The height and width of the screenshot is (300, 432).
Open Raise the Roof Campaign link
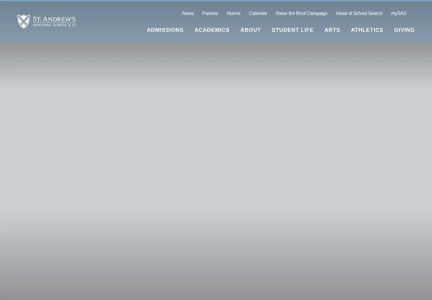click(x=301, y=13)
